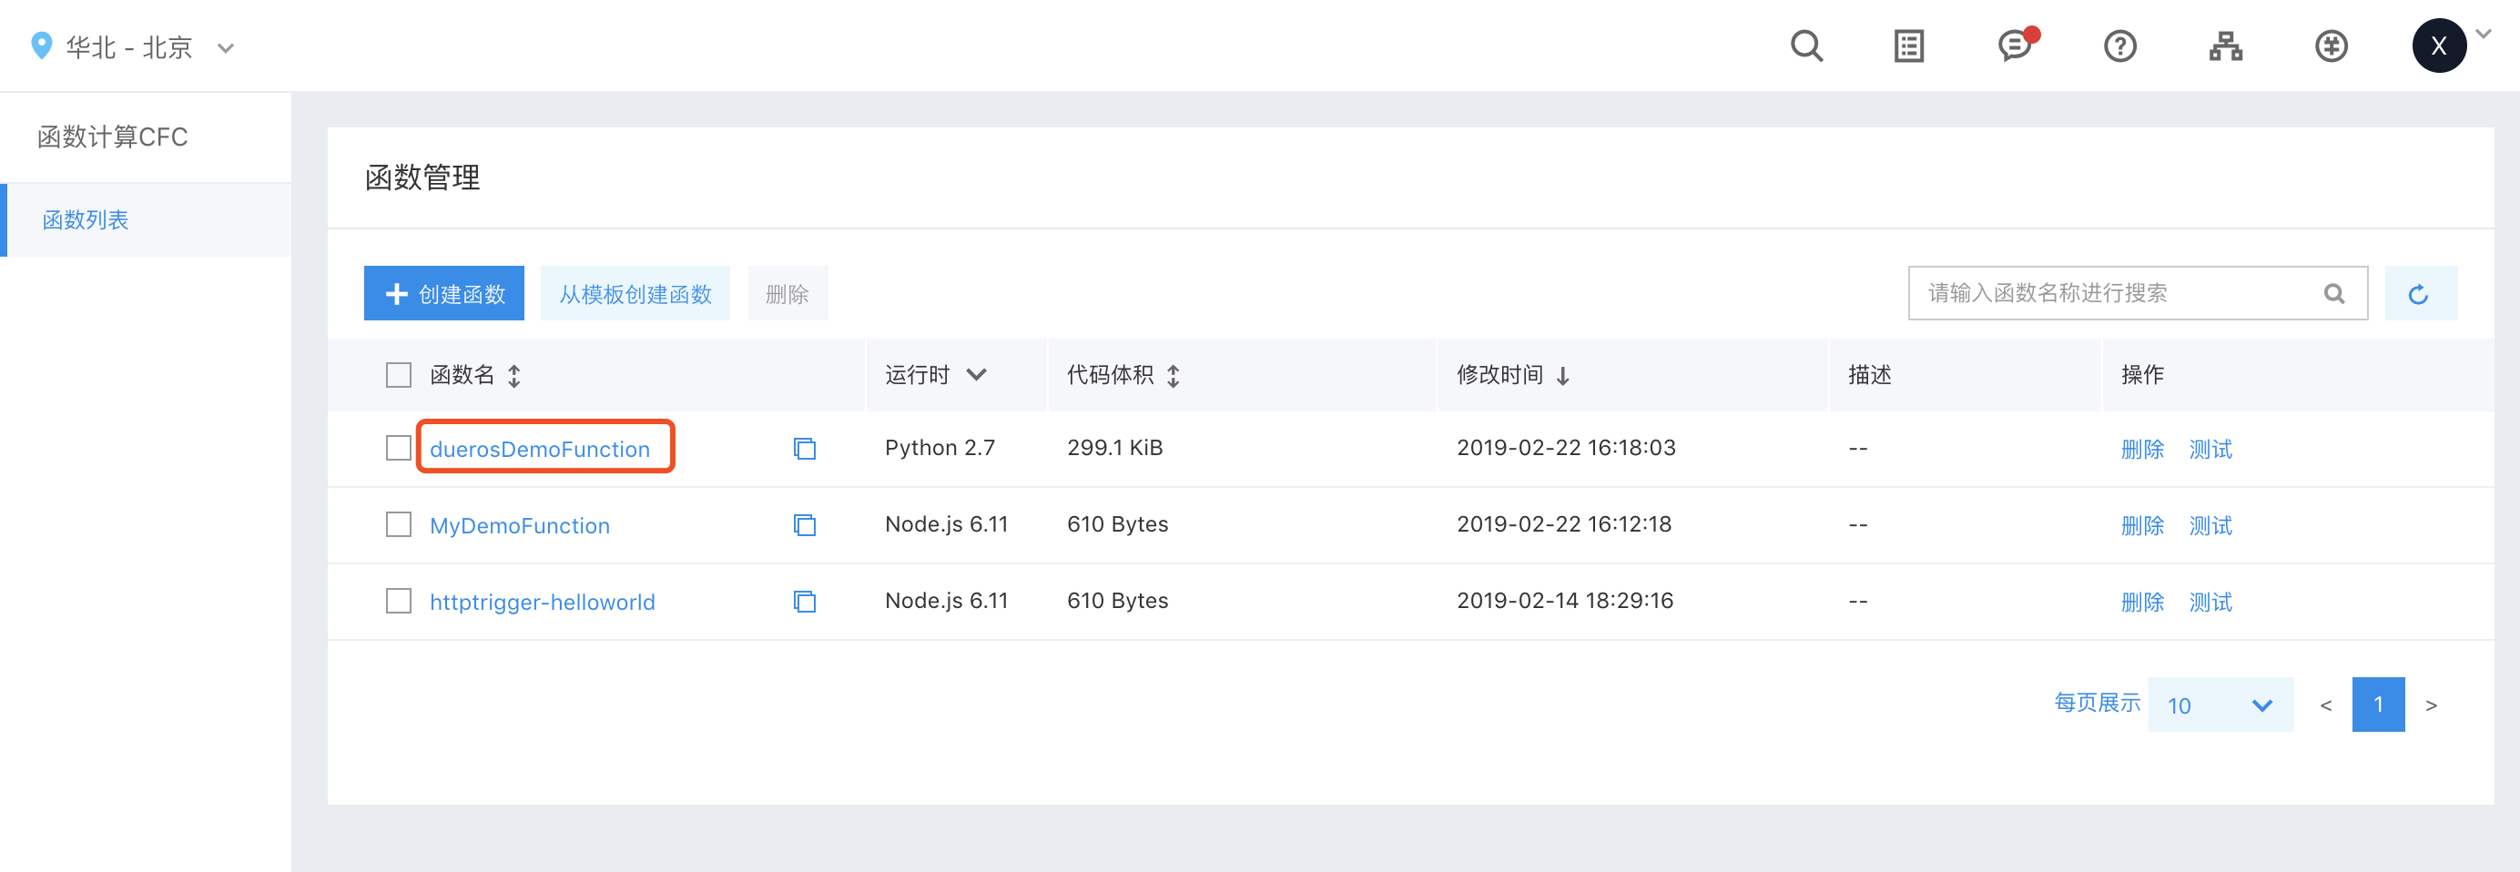Copy the MyDemoFunction name icon

click(804, 525)
